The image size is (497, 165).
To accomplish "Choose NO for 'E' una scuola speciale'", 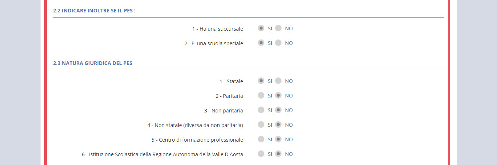I will (x=278, y=43).
